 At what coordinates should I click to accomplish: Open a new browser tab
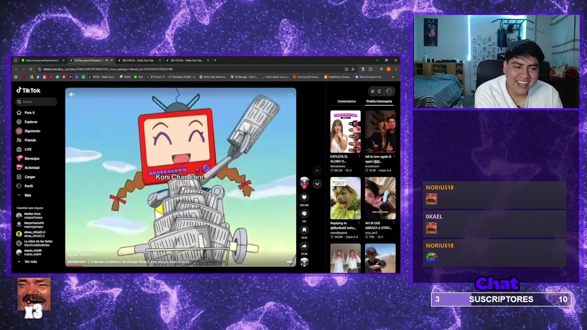coord(216,60)
